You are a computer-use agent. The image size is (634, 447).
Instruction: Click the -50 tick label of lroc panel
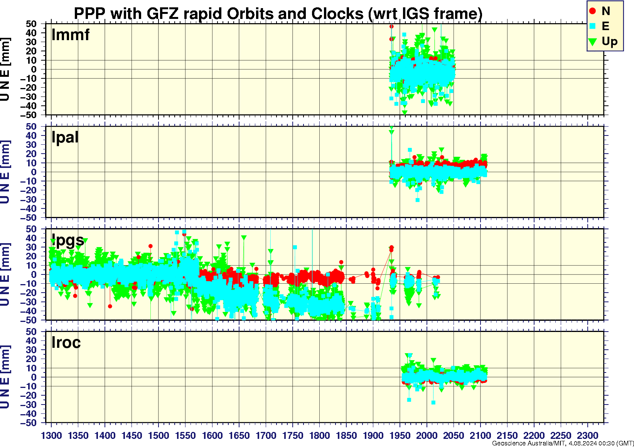(29, 423)
